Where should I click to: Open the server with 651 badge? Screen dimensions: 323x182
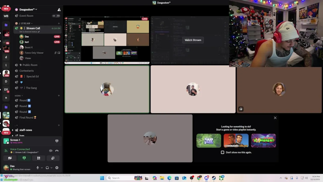(x=6, y=33)
